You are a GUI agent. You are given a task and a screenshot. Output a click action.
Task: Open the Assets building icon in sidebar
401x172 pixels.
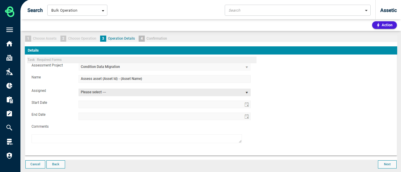coord(10,58)
